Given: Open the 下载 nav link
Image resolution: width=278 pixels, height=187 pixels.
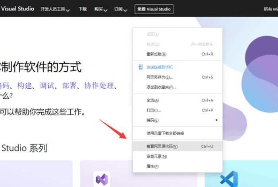Looking at the screenshot, I should [x=83, y=9].
